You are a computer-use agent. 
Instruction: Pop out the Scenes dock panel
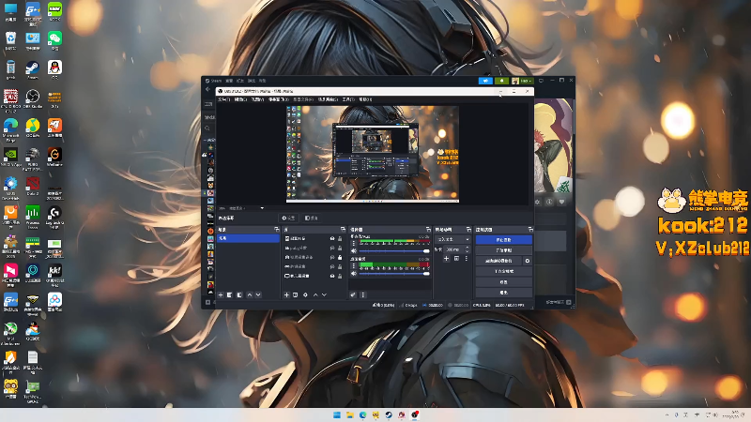(276, 230)
